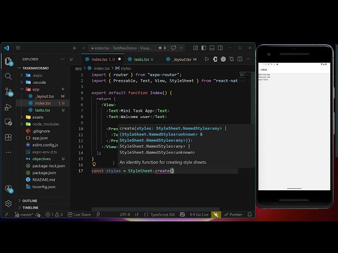Open the remote window status button
This screenshot has height=253, width=338.
click(7, 215)
